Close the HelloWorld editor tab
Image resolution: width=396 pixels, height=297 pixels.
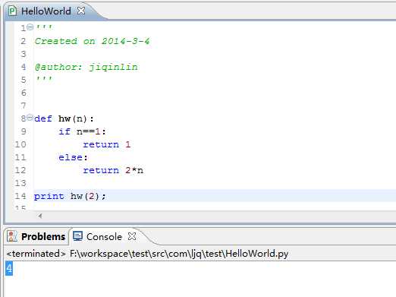point(81,11)
